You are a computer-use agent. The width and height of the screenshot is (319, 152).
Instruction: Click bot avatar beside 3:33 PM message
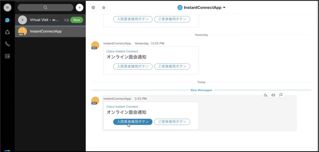[95, 101]
